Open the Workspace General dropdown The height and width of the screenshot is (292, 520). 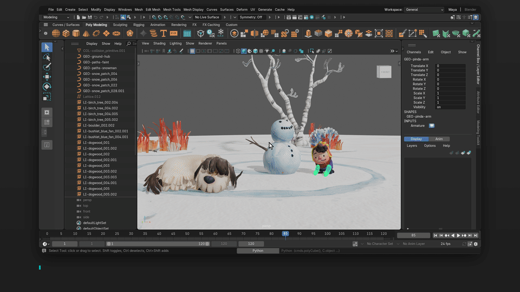point(424,10)
